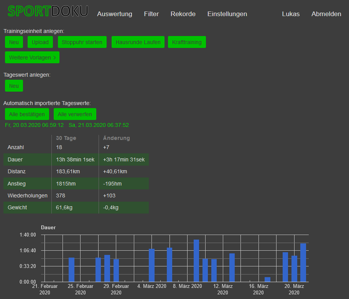This screenshot has width=349, height=299.
Task: Click the tallest bar in the Dauer chart
Action: coord(196,261)
